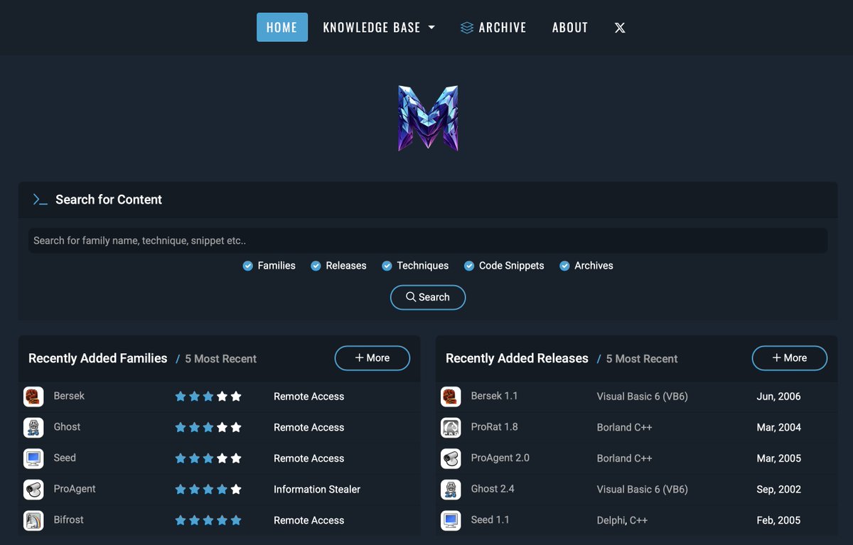Open the Archive section
853x545 pixels.
point(493,27)
